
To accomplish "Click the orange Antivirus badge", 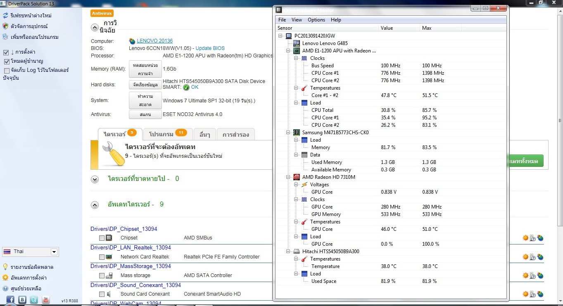I will click(102, 13).
